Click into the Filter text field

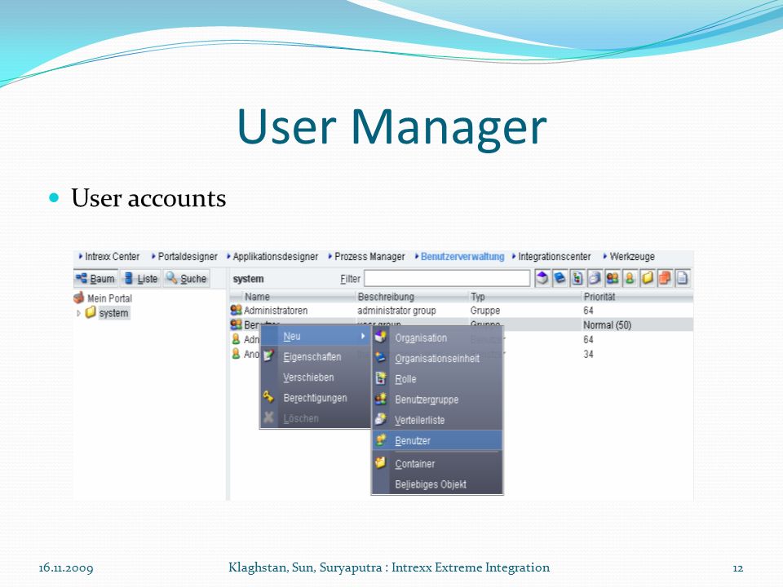click(x=447, y=278)
